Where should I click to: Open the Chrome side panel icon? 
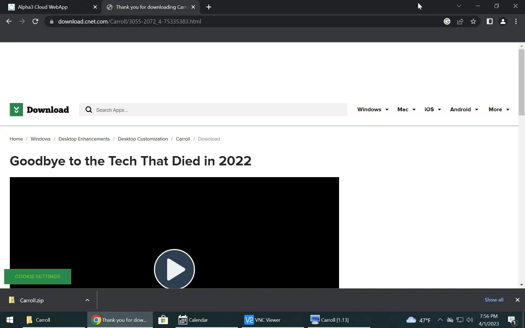tap(489, 21)
